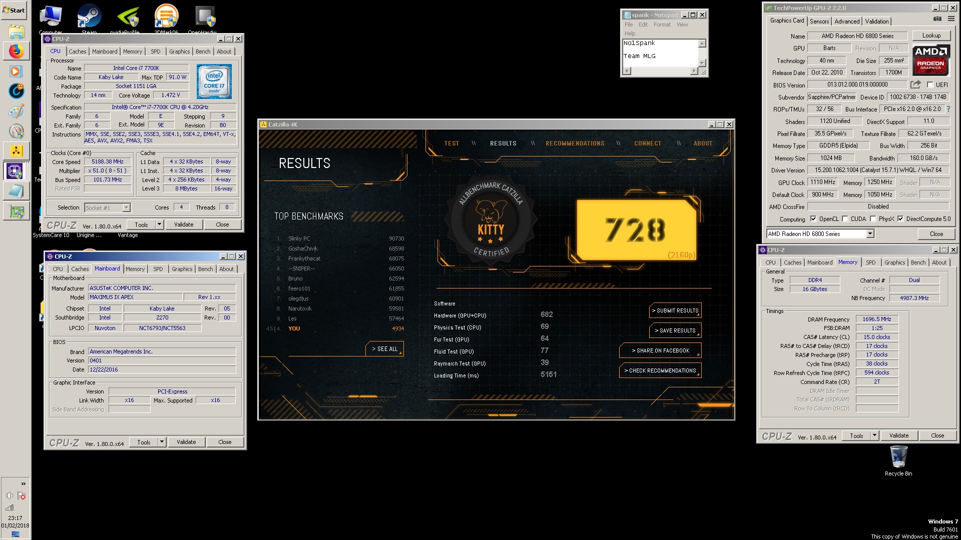Click the volume speaker tray icon
The image size is (961, 540).
coord(10,495)
